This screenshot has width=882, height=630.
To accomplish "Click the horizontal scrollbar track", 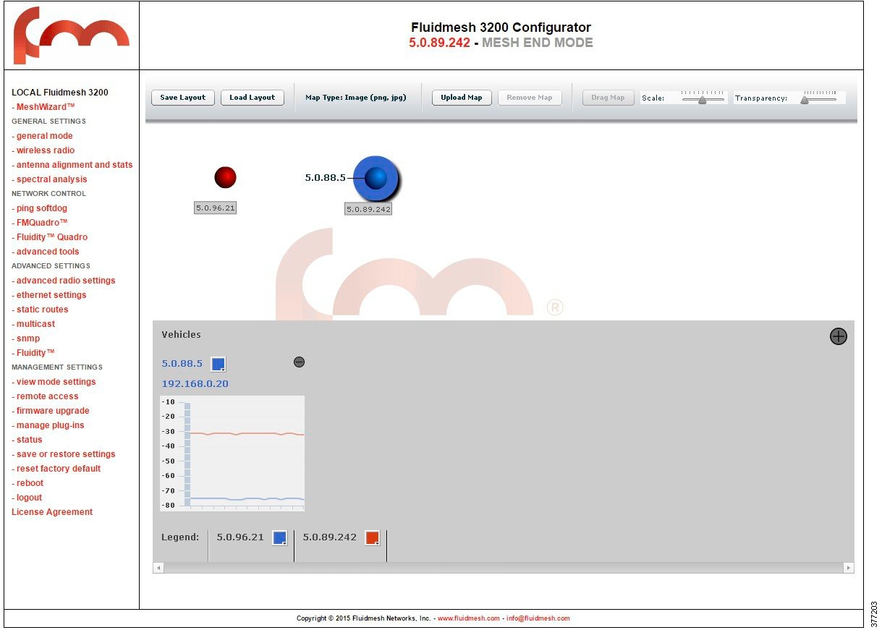I will pyautogui.click(x=504, y=569).
